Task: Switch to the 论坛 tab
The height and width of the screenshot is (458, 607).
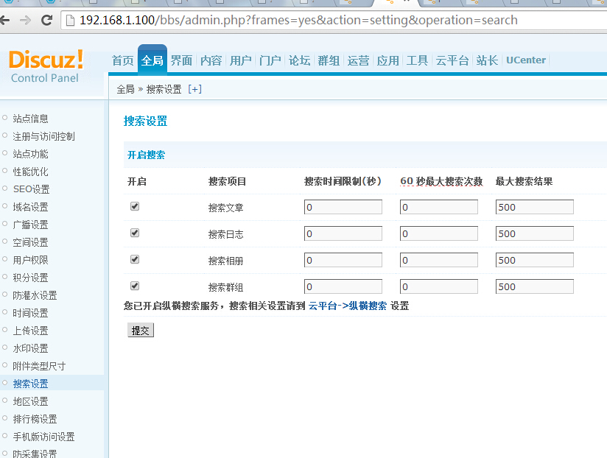Action: [299, 60]
